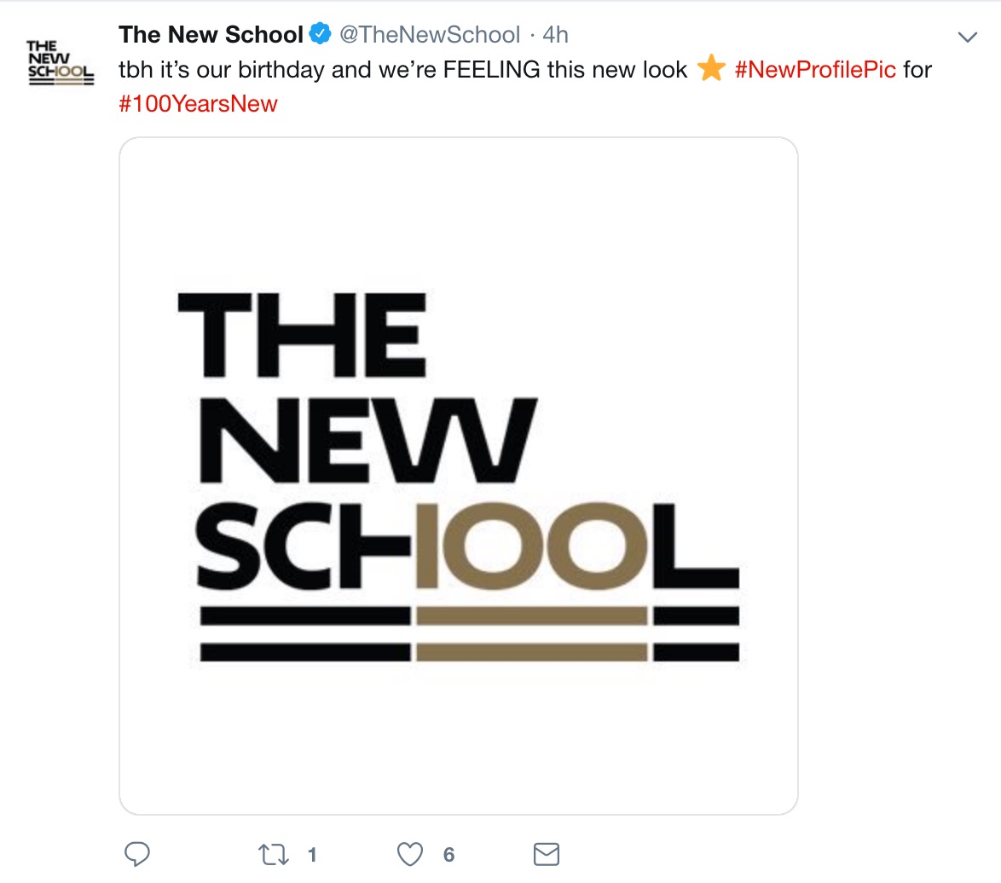Like the tweet with the heart icon
The width and height of the screenshot is (1001, 883).
pos(411,854)
